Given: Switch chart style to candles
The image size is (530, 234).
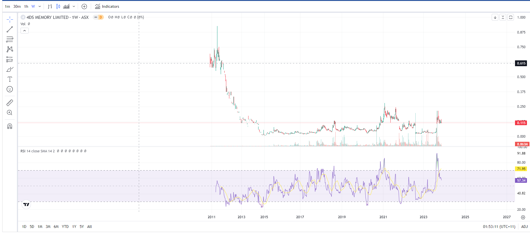Looking at the screenshot, I should 58,6.
